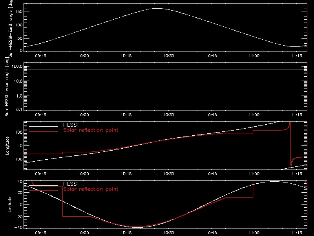The image size is (314, 236).
Task: Click the 'Latitude' y-axis label
Action: [9, 205]
